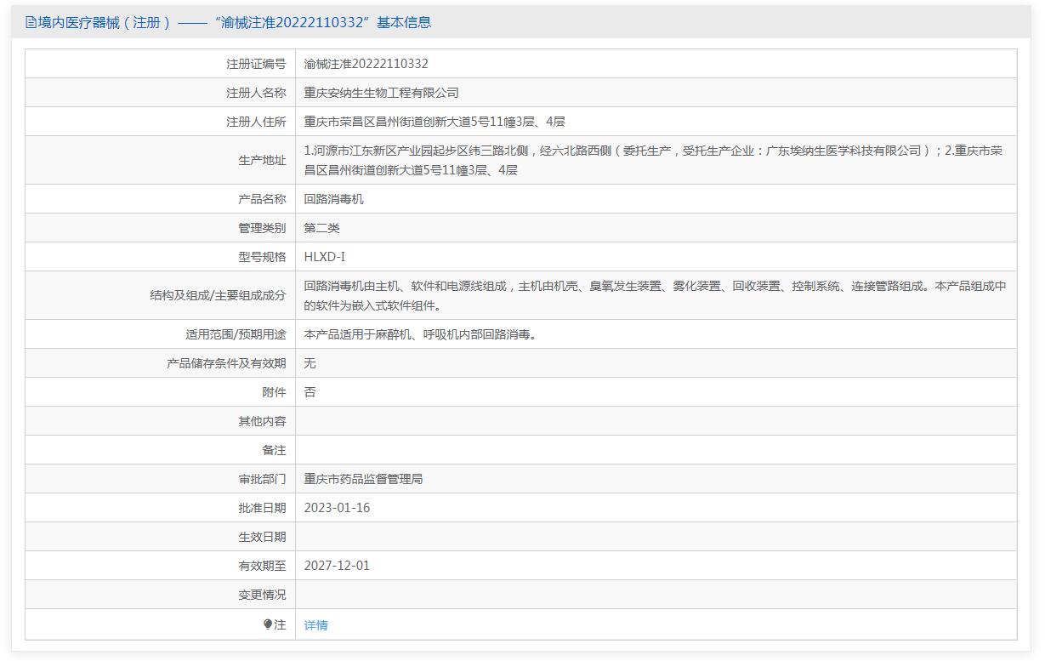Click the approval date 2023-01-16
1045x661 pixels.
tap(337, 508)
